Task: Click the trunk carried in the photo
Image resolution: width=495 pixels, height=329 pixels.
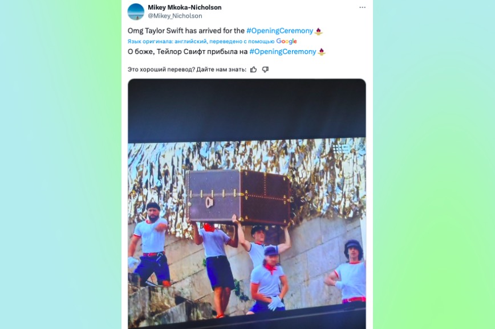Action: coord(238,196)
